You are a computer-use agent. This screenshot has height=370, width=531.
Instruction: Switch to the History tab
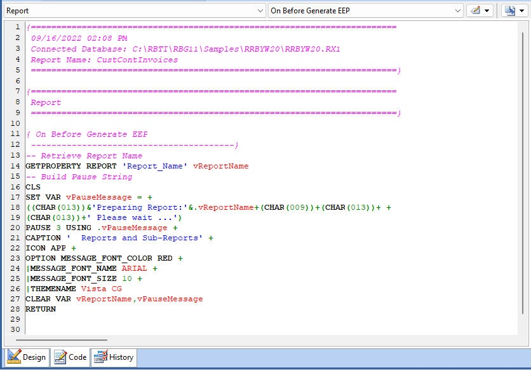(x=114, y=357)
